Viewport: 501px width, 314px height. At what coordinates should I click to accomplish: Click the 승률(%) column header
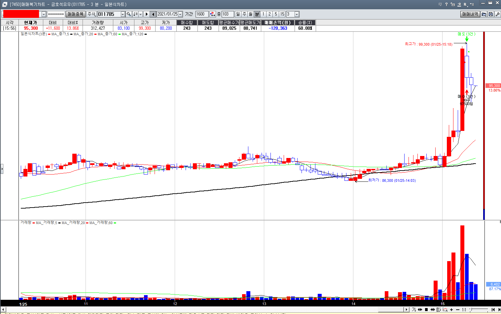pyautogui.click(x=305, y=22)
